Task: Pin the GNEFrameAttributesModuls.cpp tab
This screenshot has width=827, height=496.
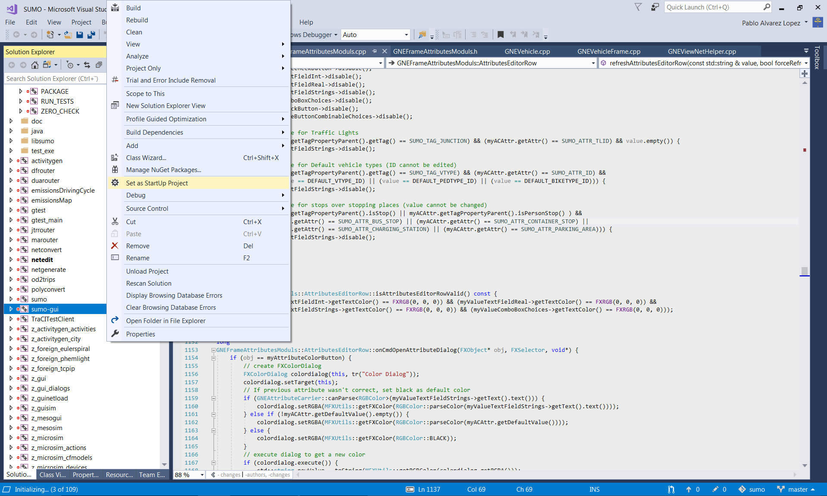Action: [374, 51]
